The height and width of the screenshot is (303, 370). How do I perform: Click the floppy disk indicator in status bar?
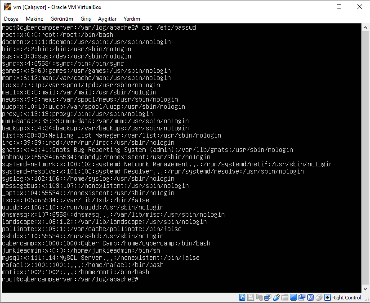point(250,297)
